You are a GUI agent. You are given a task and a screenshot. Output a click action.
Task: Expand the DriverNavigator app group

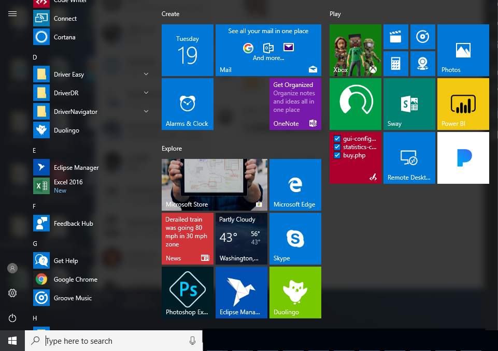click(146, 111)
